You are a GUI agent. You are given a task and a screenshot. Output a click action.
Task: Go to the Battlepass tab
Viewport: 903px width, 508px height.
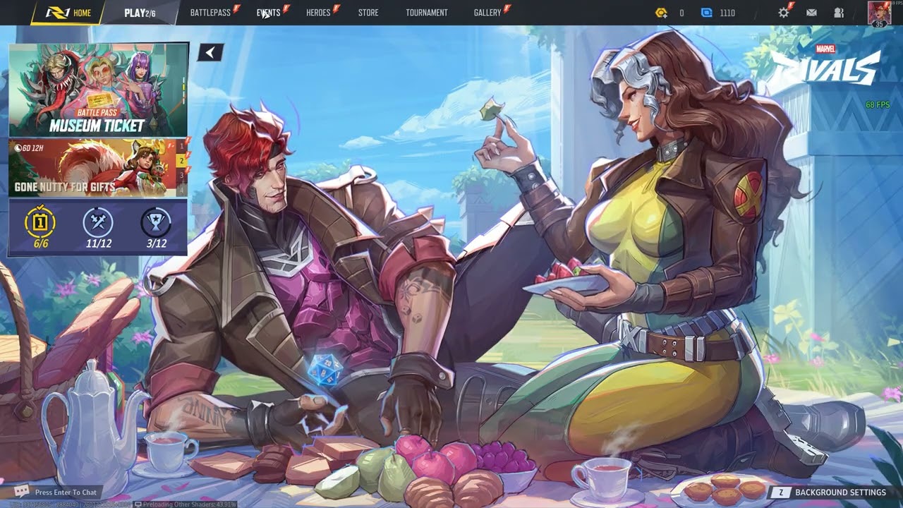(210, 13)
